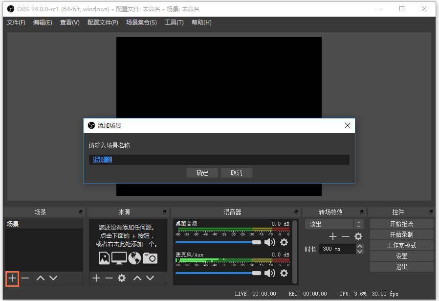Mute microphone/Aux speaker icon
Screen dimensions: 439x301
270,273
